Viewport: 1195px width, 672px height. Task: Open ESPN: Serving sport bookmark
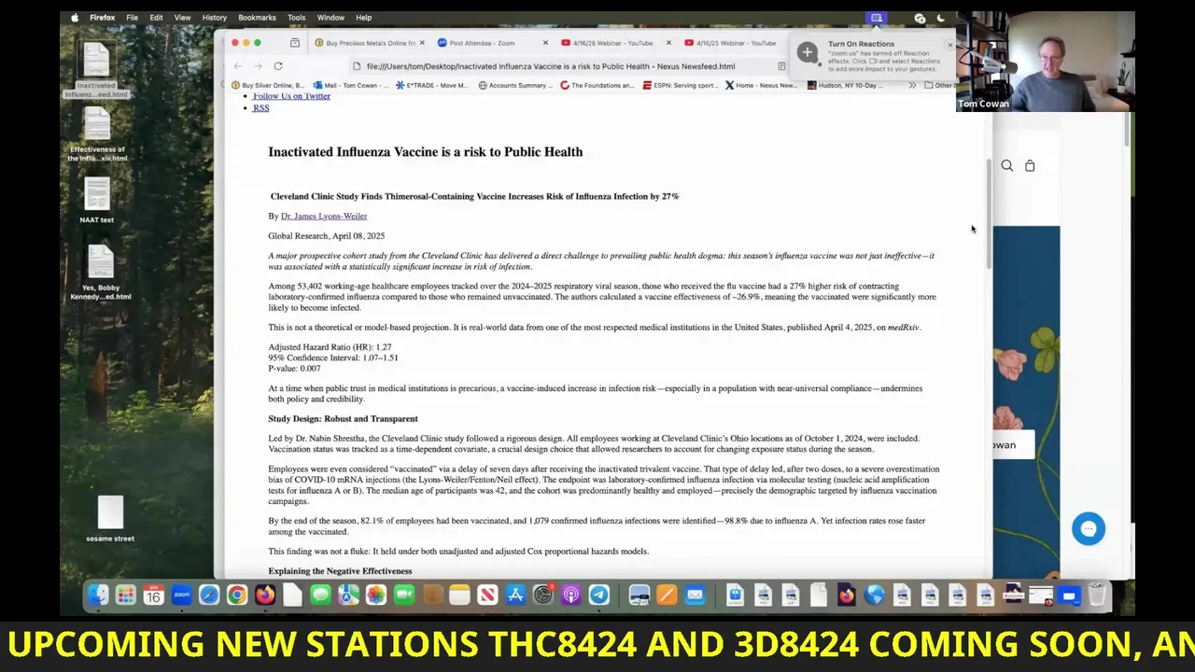(680, 85)
